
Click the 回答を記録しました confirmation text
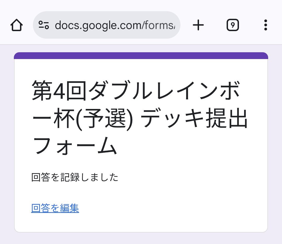tap(75, 177)
